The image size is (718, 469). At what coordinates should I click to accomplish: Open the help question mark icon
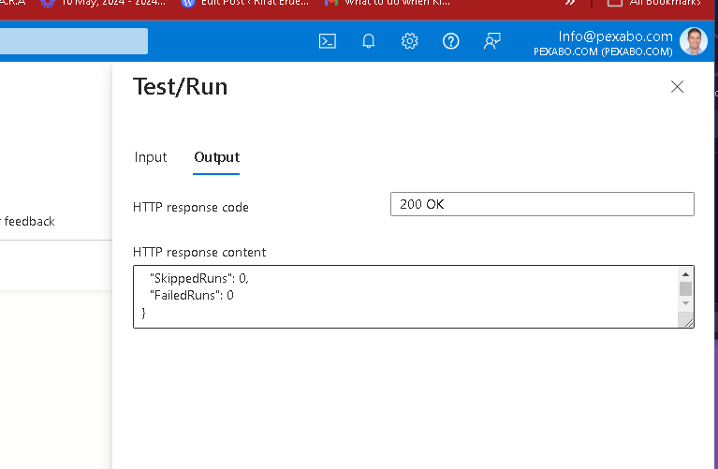(x=450, y=41)
